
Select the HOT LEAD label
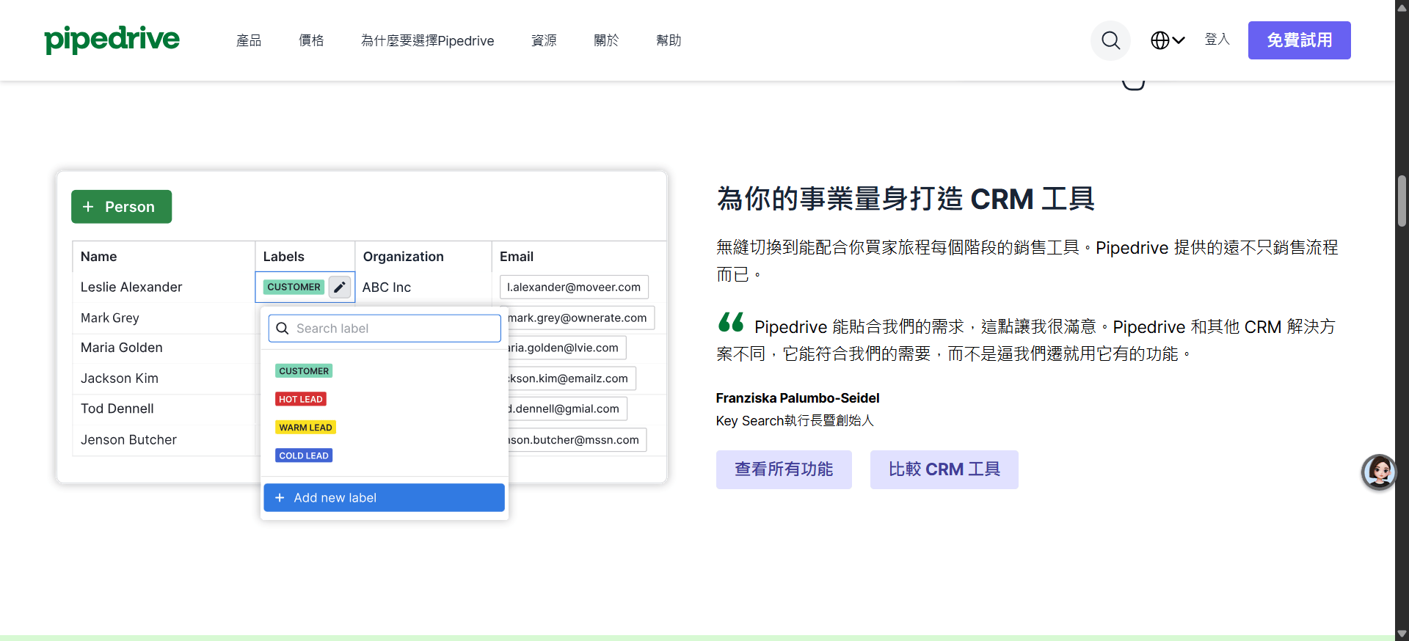301,399
